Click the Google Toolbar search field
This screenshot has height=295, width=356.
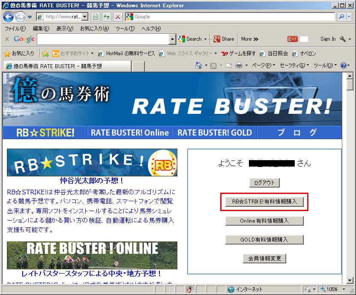point(103,39)
